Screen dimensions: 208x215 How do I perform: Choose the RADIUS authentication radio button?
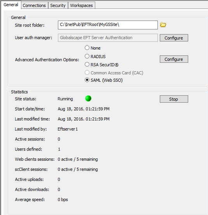[x=87, y=56]
